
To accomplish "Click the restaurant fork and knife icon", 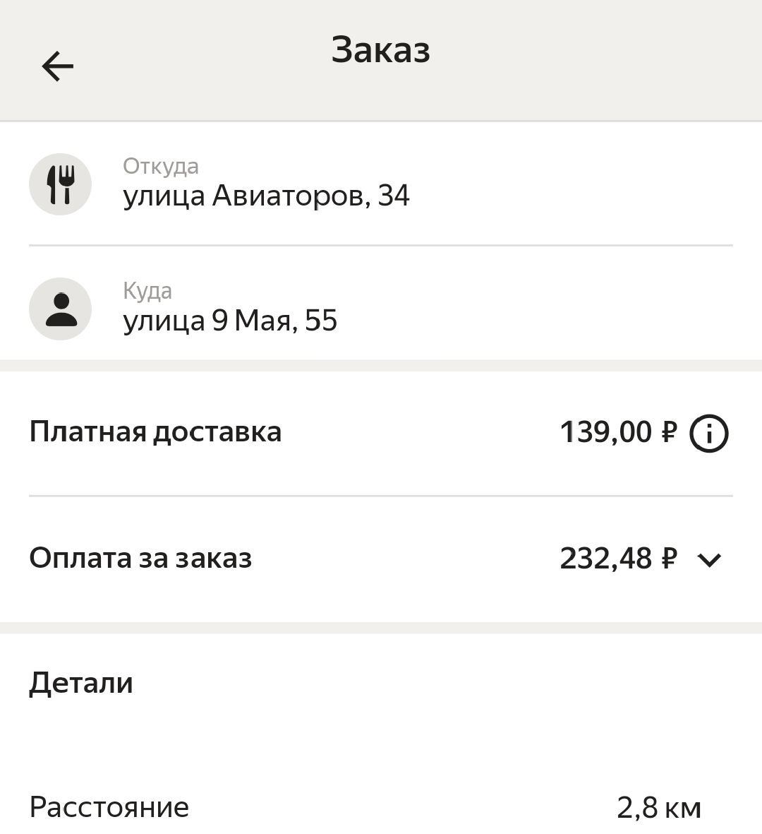I will [x=61, y=184].
